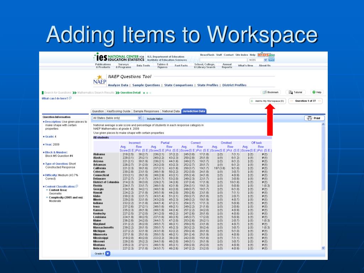Viewport: 364px width, 273px height.
Task: Click the vertical scrollbar of data table
Action: click(323, 186)
